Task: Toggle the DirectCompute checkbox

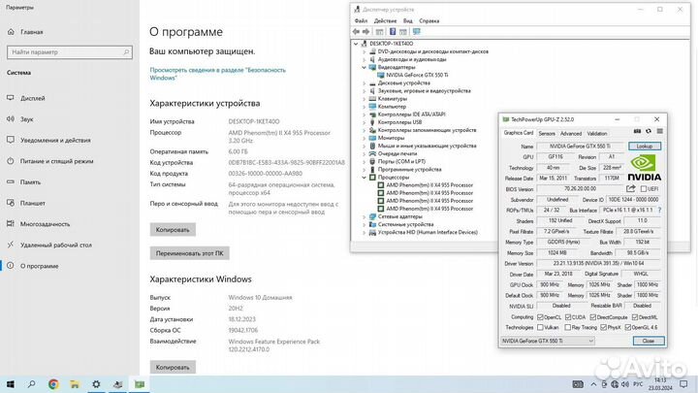Action: pos(593,317)
